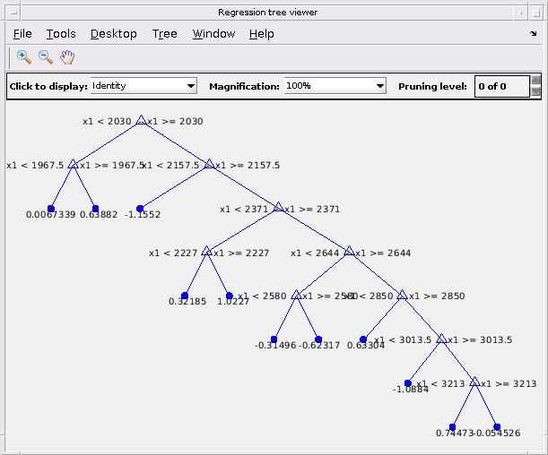
Task: Open the Tools menu
Action: (x=61, y=34)
